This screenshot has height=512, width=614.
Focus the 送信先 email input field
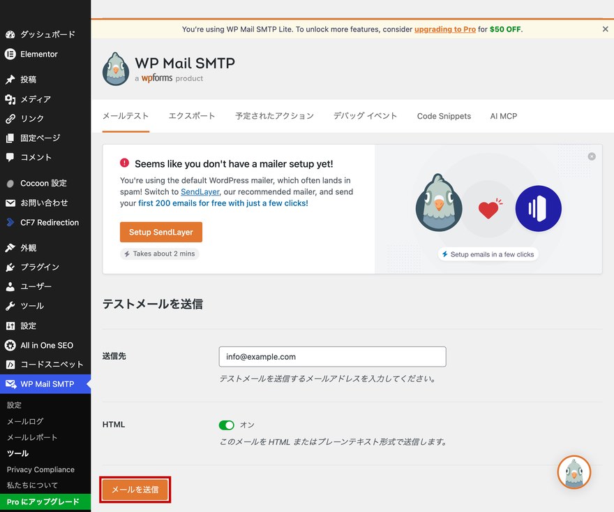click(332, 357)
